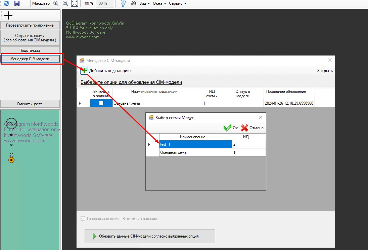
Task: Click the light bulb icon
Action: point(123,3)
